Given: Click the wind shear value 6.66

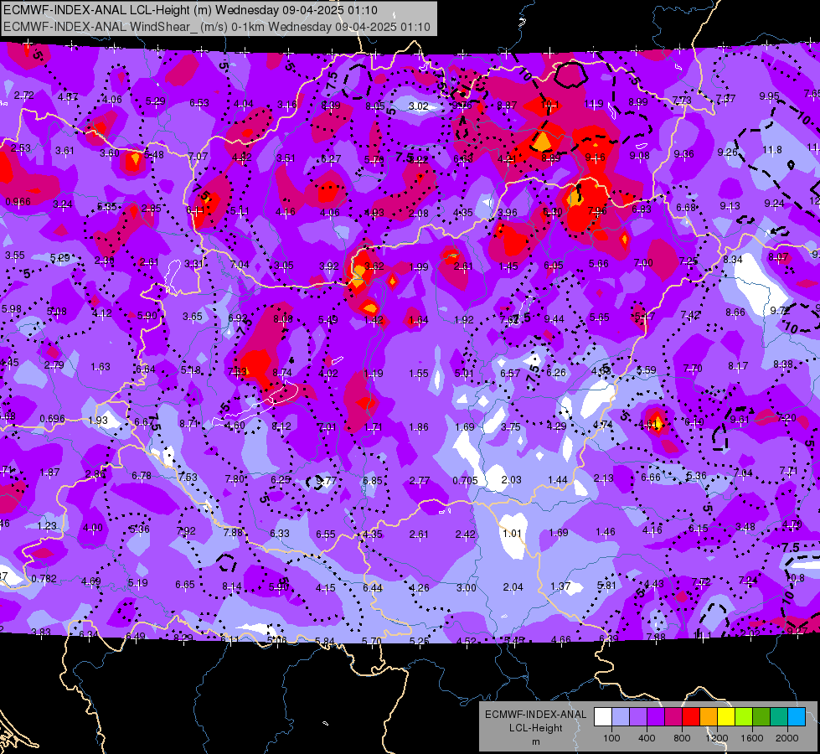Looking at the screenshot, I should (x=651, y=478).
